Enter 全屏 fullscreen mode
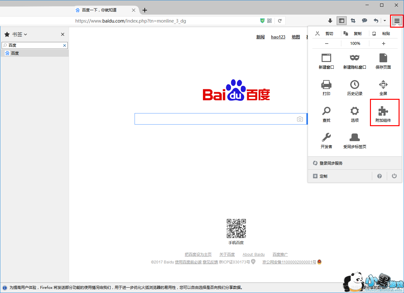The width and height of the screenshot is (404, 293). [383, 88]
